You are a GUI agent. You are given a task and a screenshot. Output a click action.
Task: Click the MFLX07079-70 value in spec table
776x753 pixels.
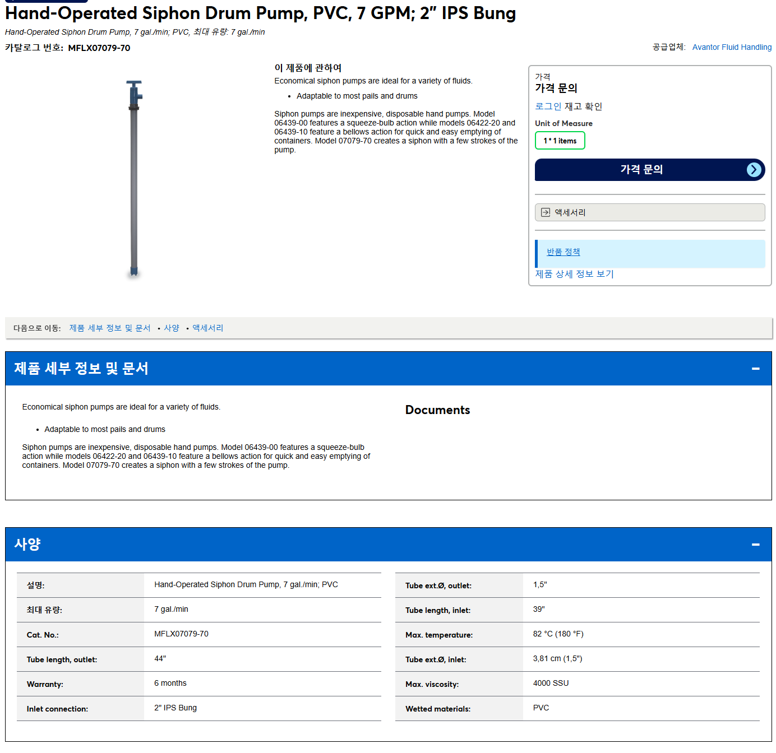click(x=181, y=634)
